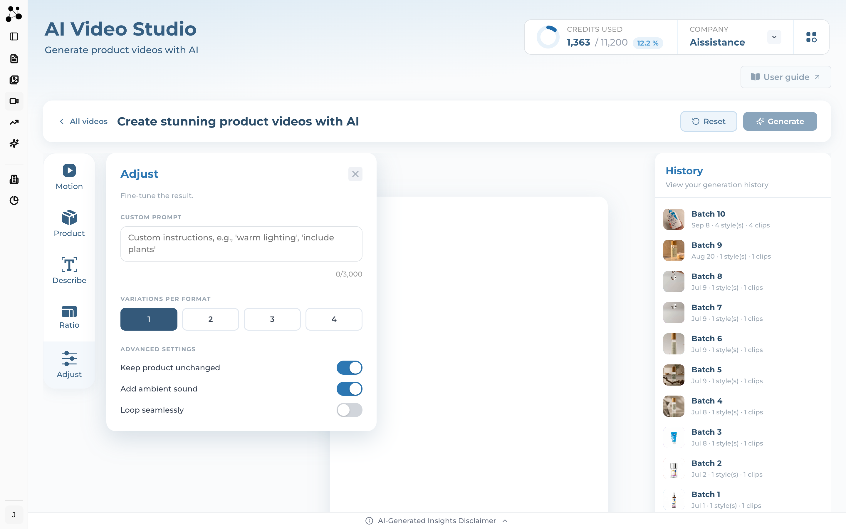Switch to the Product tab
This screenshot has height=529, width=846.
(x=69, y=224)
